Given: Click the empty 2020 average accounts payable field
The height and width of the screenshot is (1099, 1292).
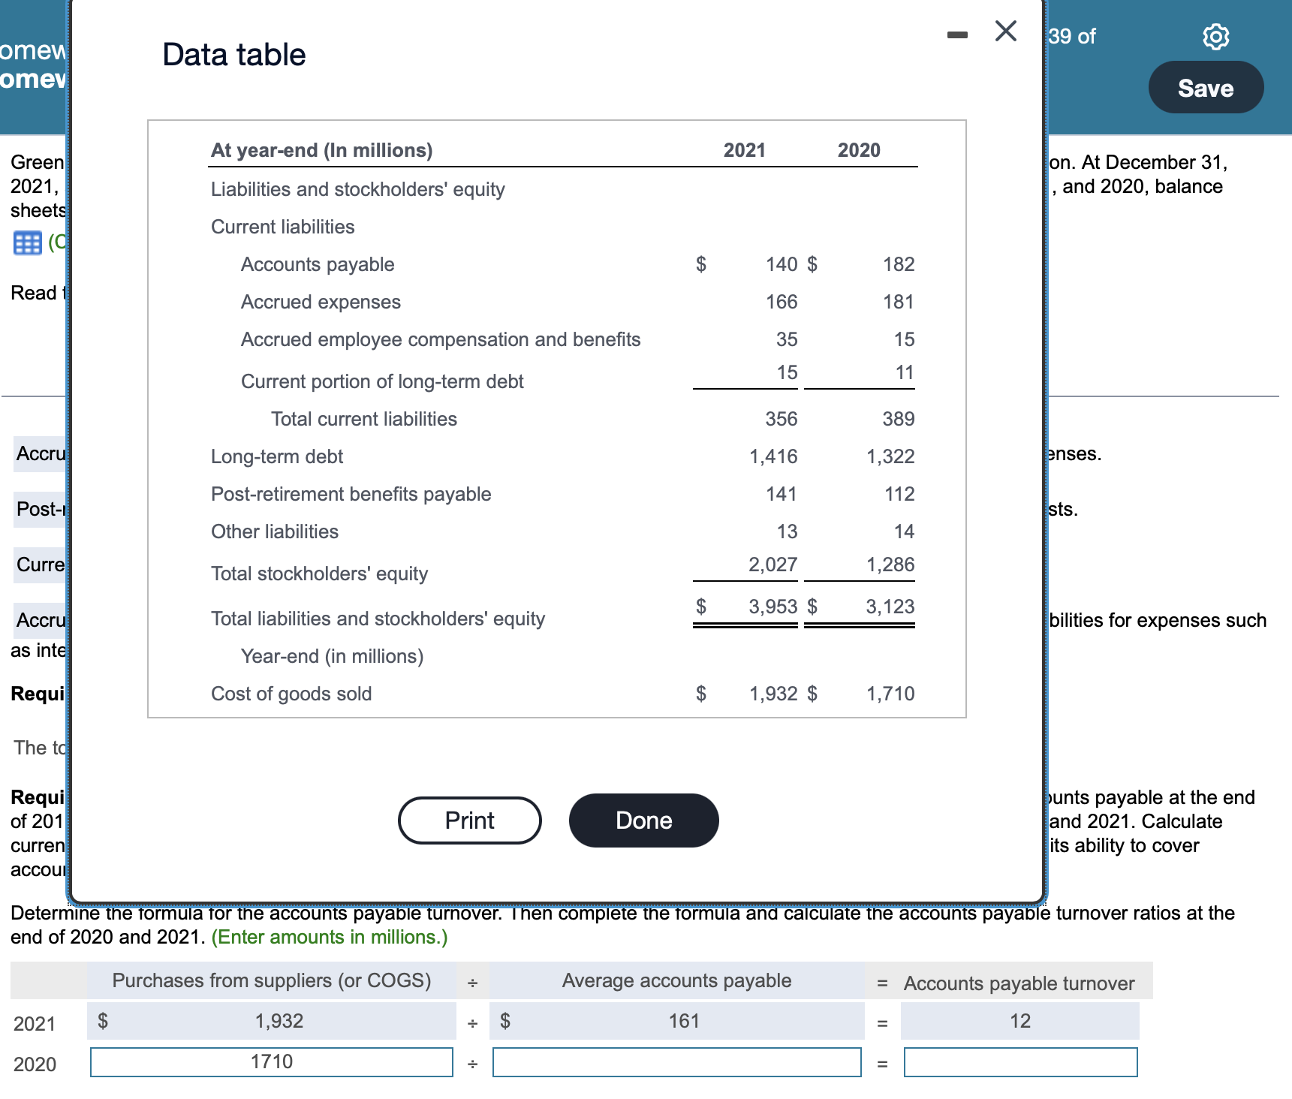Looking at the screenshot, I should (676, 1061).
